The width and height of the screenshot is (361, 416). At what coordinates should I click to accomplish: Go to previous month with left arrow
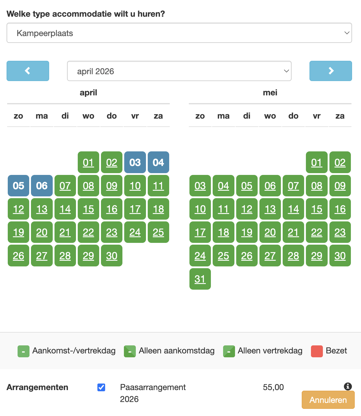tap(28, 71)
